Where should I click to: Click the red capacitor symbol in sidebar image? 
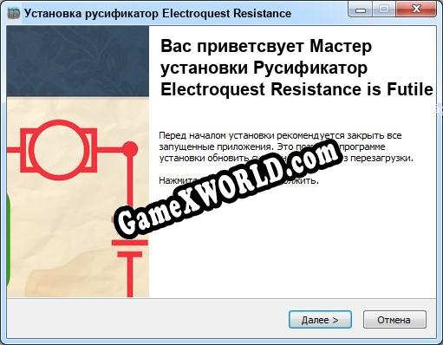point(130,248)
